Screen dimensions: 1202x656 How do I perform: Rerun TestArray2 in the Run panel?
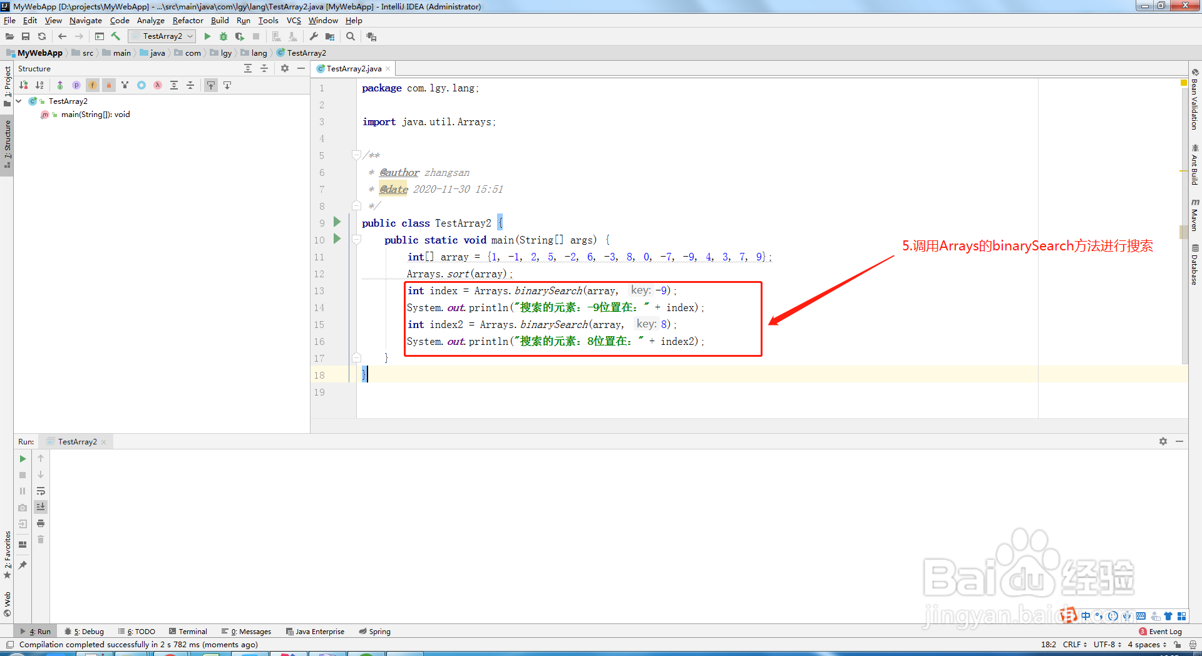click(x=23, y=459)
